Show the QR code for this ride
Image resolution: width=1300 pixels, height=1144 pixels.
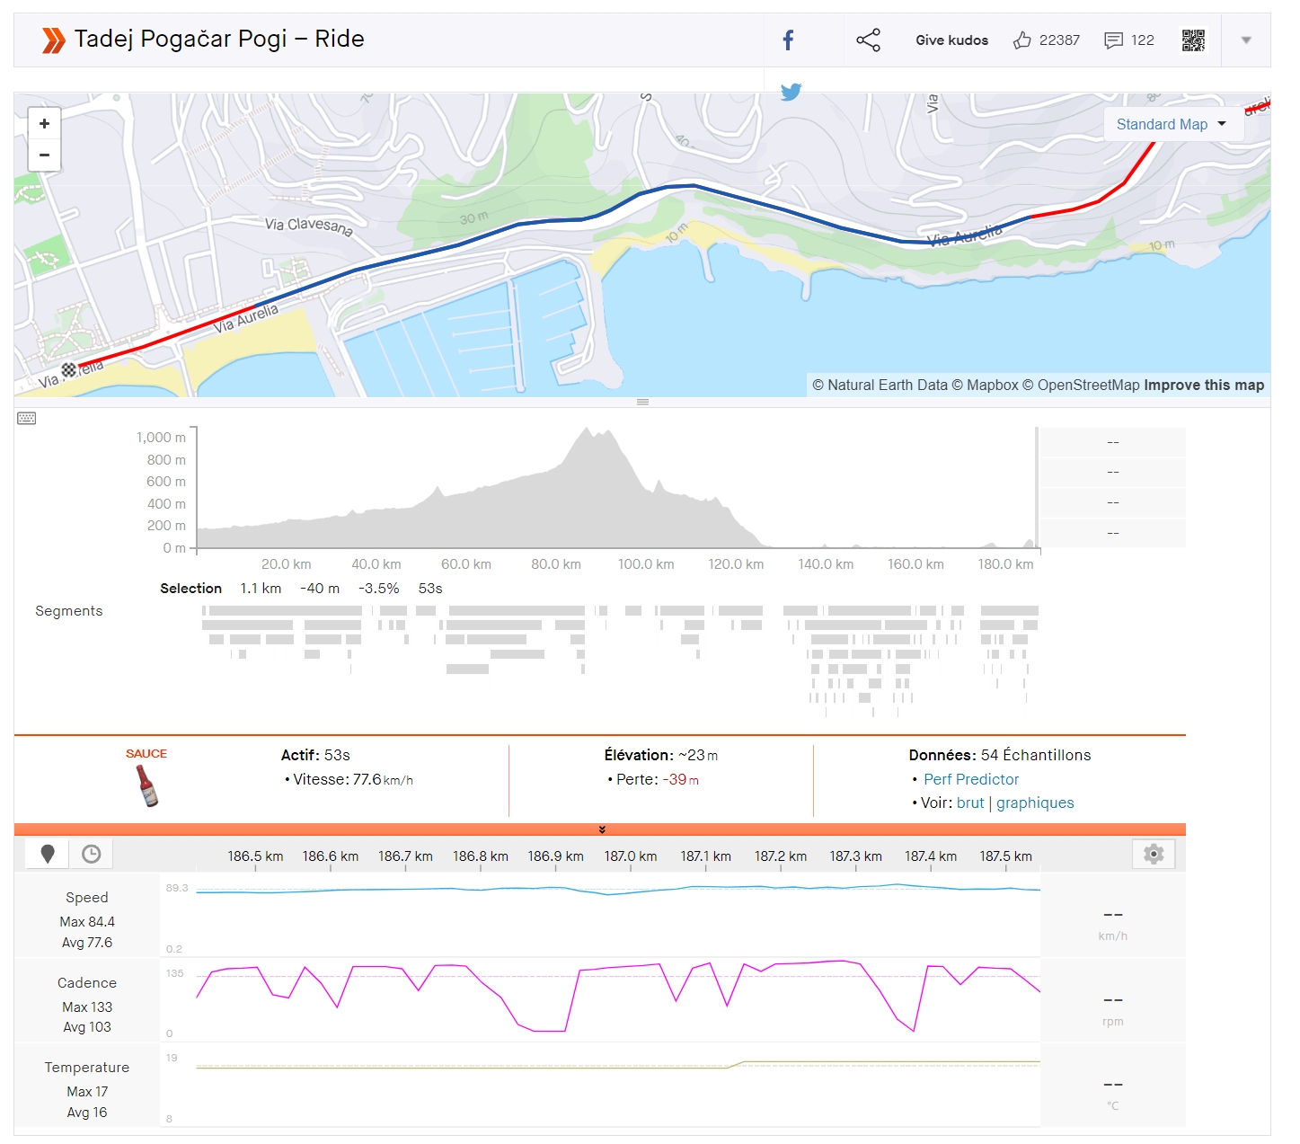[x=1193, y=40]
